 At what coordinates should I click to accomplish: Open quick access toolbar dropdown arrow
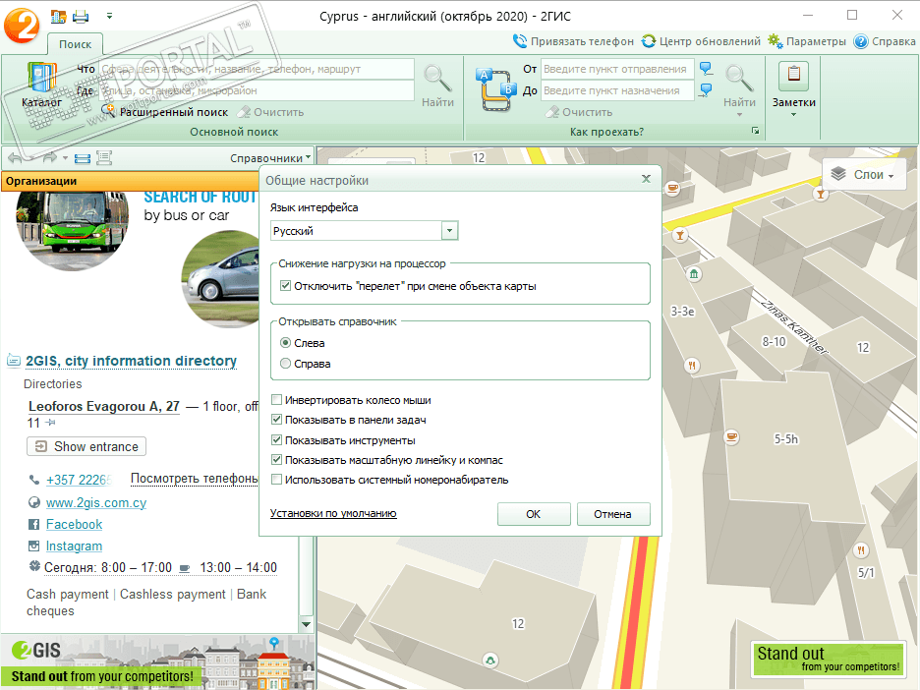tap(109, 17)
